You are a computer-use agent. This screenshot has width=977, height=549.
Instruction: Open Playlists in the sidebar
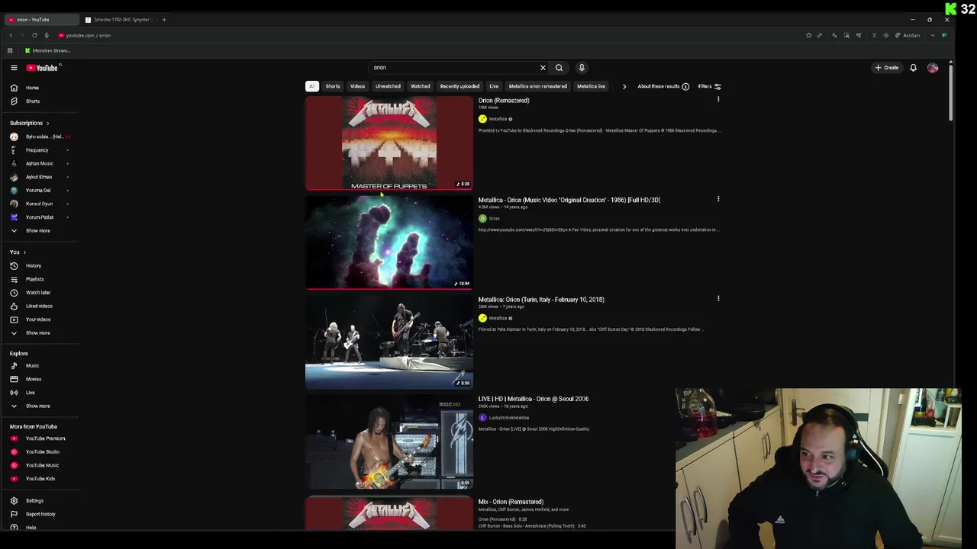pos(40,279)
